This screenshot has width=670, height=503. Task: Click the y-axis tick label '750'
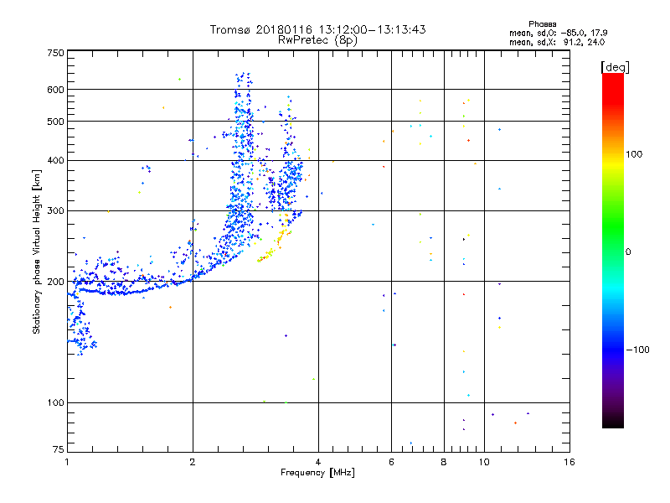pos(55,53)
